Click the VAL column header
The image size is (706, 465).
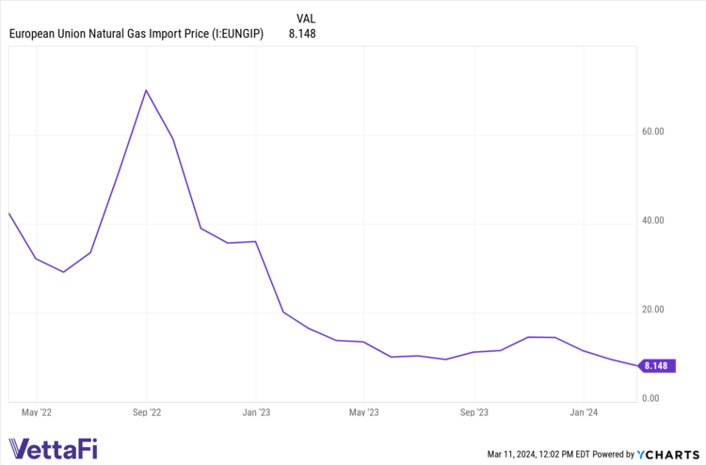pyautogui.click(x=306, y=19)
